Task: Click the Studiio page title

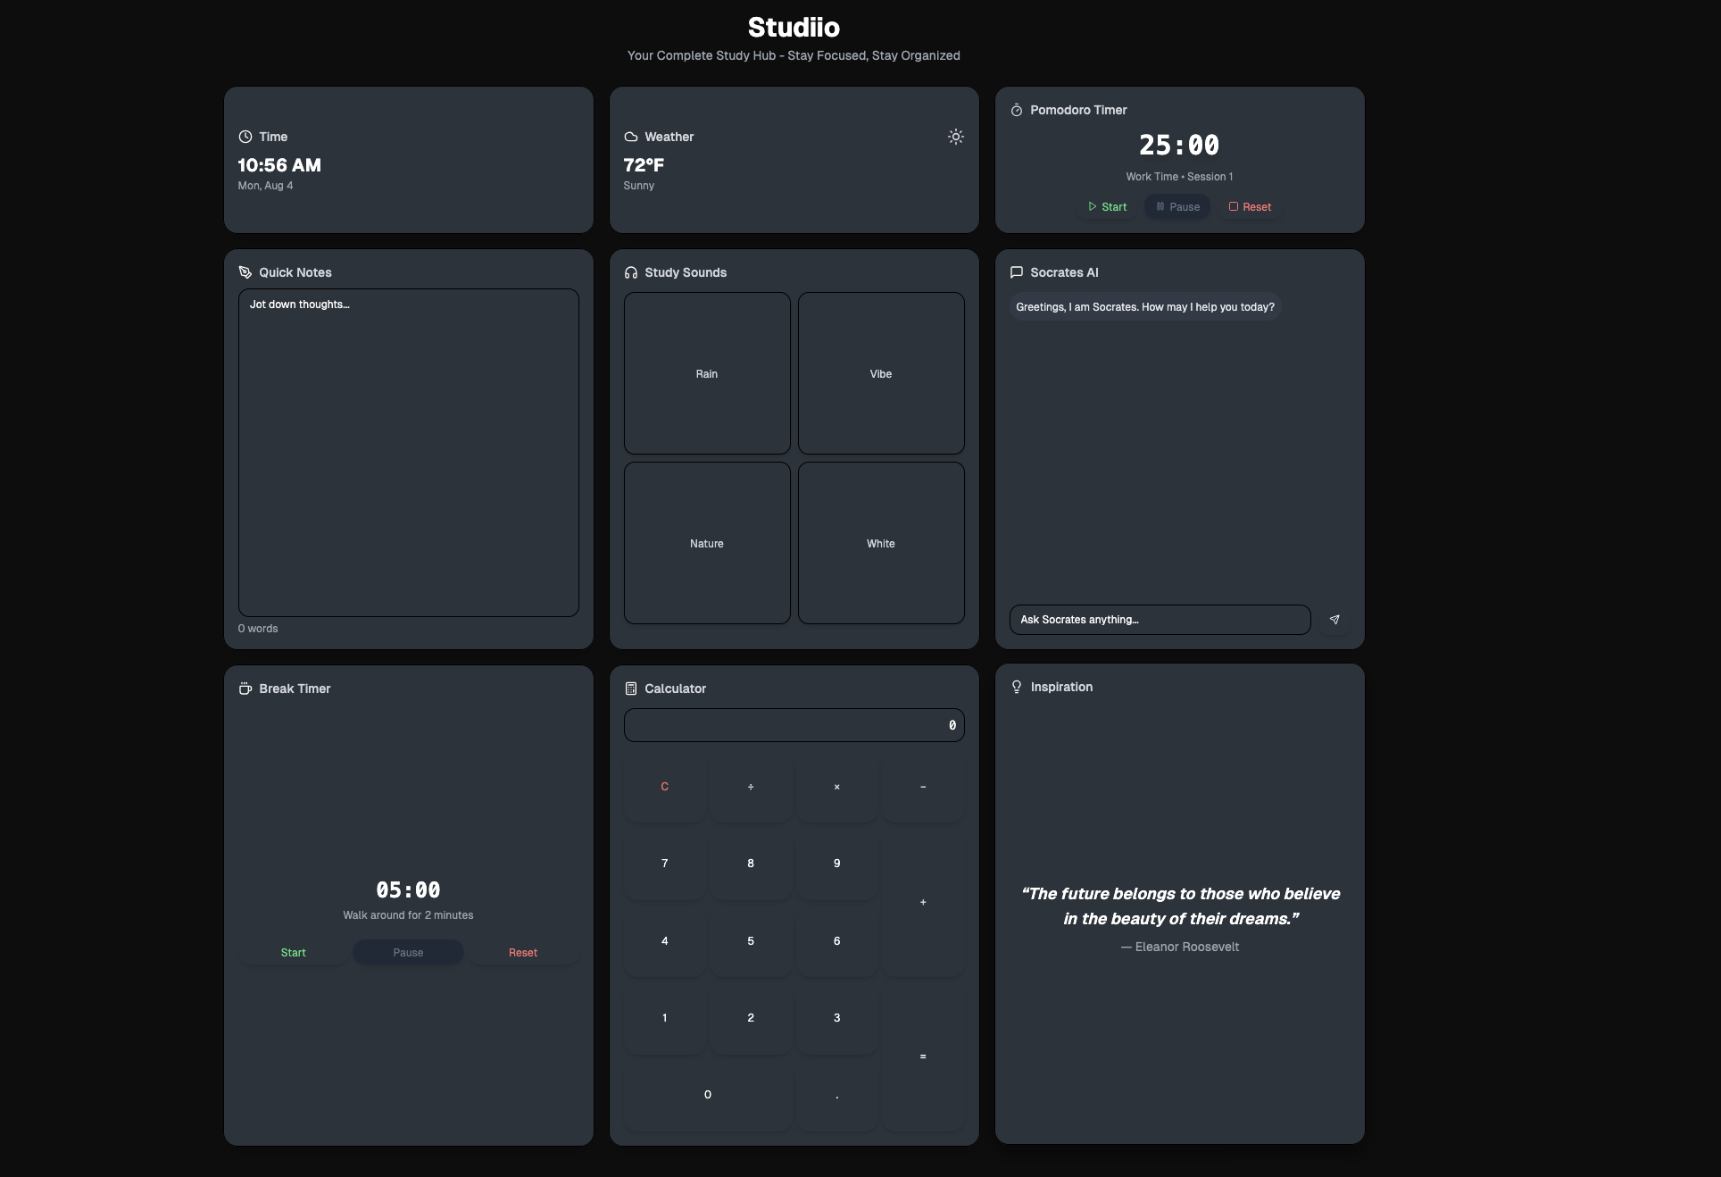Action: pos(794,28)
